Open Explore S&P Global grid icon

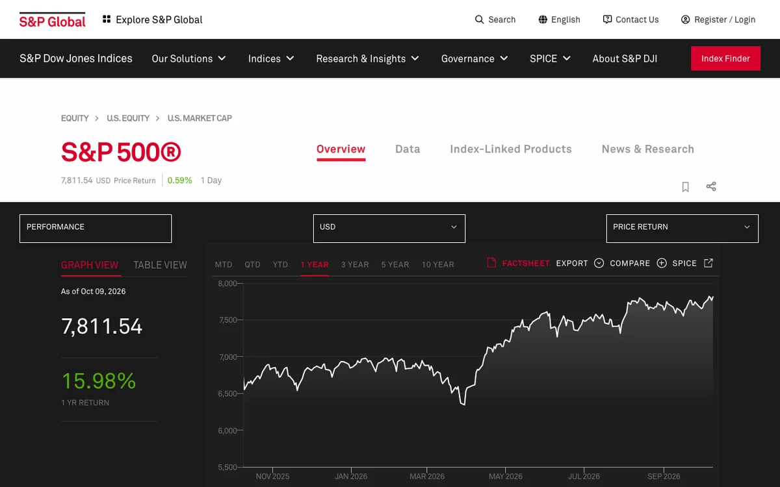[x=107, y=19]
